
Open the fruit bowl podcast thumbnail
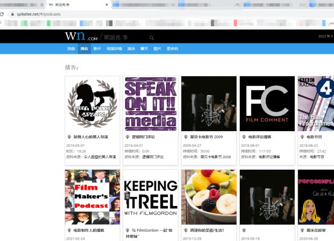click(209, 197)
